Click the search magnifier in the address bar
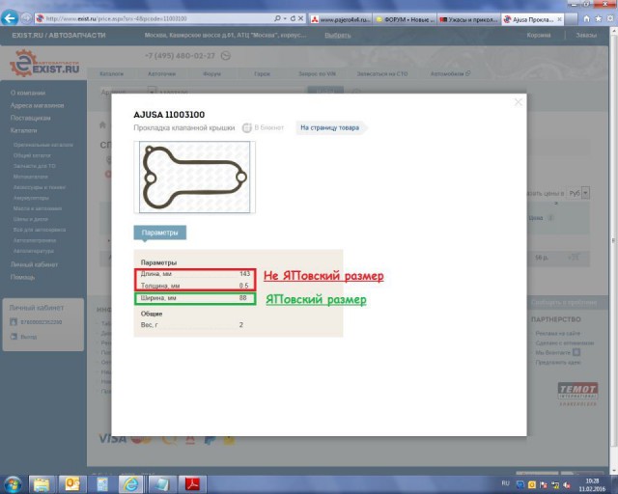The image size is (618, 494). 277,18
